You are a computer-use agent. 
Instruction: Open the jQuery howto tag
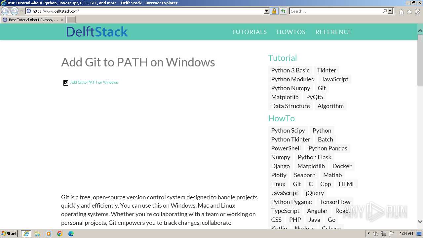click(x=315, y=193)
